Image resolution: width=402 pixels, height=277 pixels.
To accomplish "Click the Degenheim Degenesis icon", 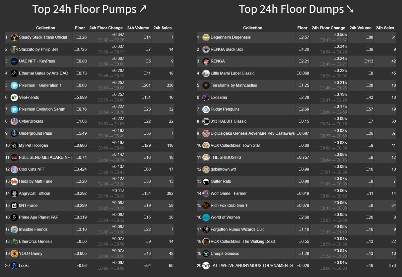I will pyautogui.click(x=206, y=37).
